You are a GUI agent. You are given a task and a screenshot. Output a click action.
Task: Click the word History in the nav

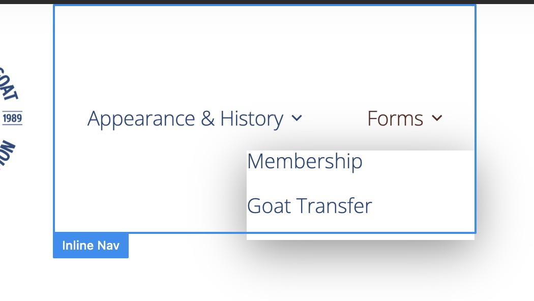pyautogui.click(x=251, y=119)
